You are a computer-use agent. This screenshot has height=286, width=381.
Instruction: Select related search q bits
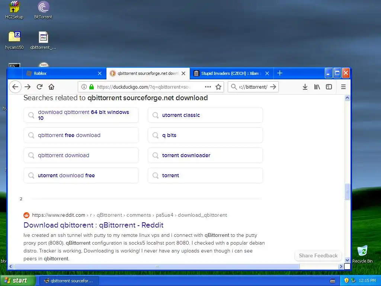(205, 135)
